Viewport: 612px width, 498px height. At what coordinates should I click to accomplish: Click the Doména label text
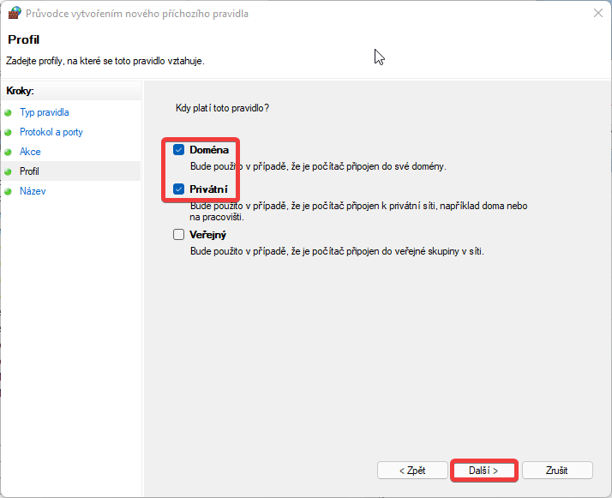(x=209, y=150)
